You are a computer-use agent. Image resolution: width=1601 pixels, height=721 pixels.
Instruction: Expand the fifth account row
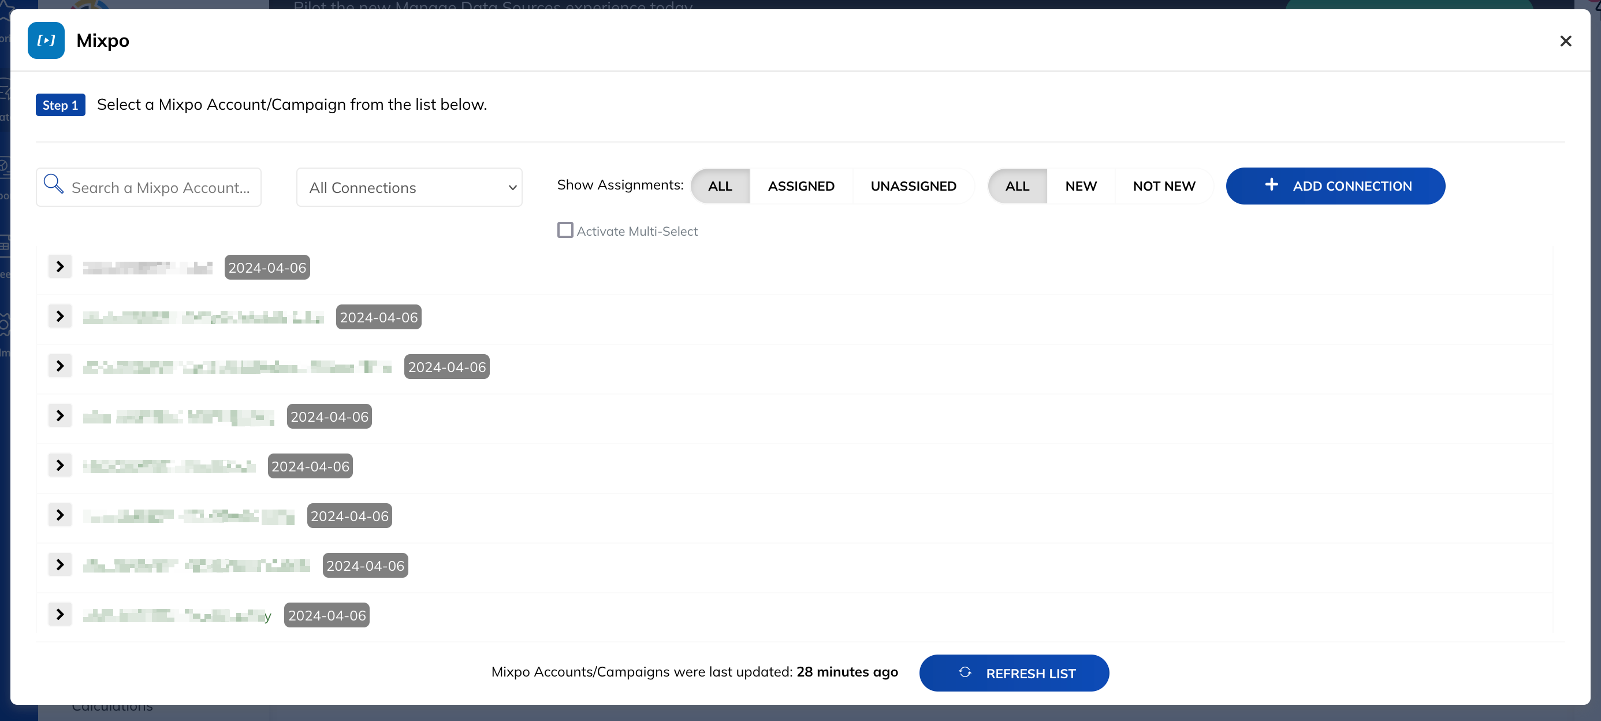59,466
